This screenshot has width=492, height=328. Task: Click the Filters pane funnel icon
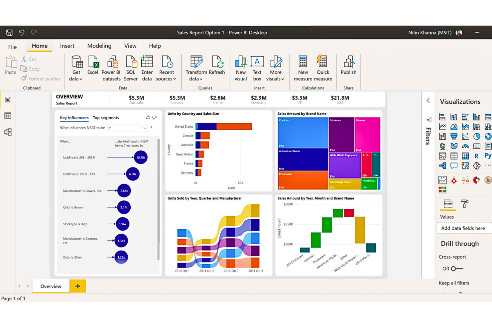[x=429, y=120]
